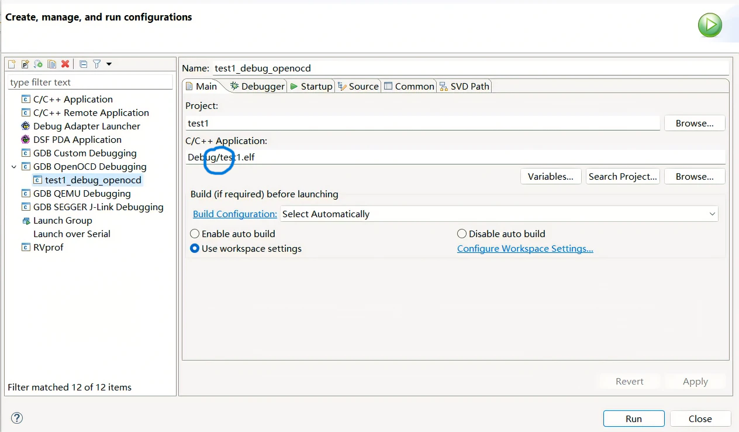Viewport: 739px width, 432px height.
Task: Open the Build Configuration dropdown
Action: point(499,214)
